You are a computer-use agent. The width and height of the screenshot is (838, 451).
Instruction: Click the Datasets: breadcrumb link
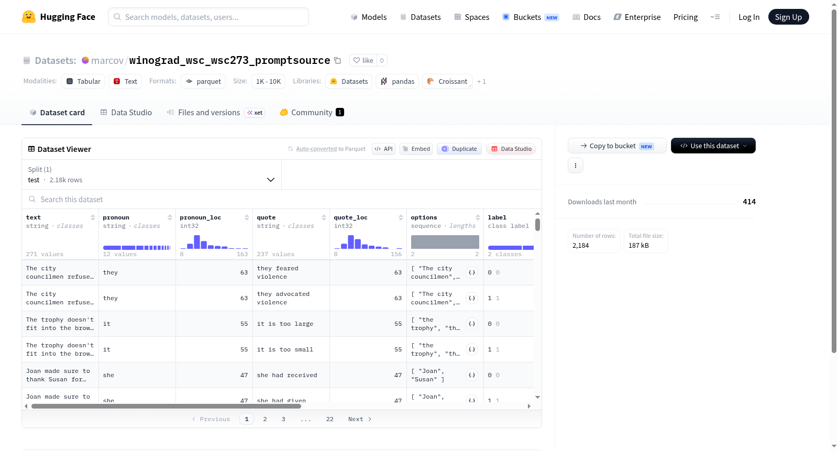click(55, 60)
